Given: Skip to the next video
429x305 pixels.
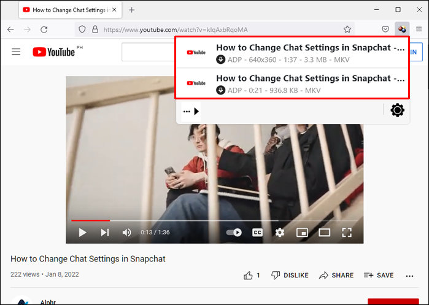Looking at the screenshot, I should tap(105, 233).
